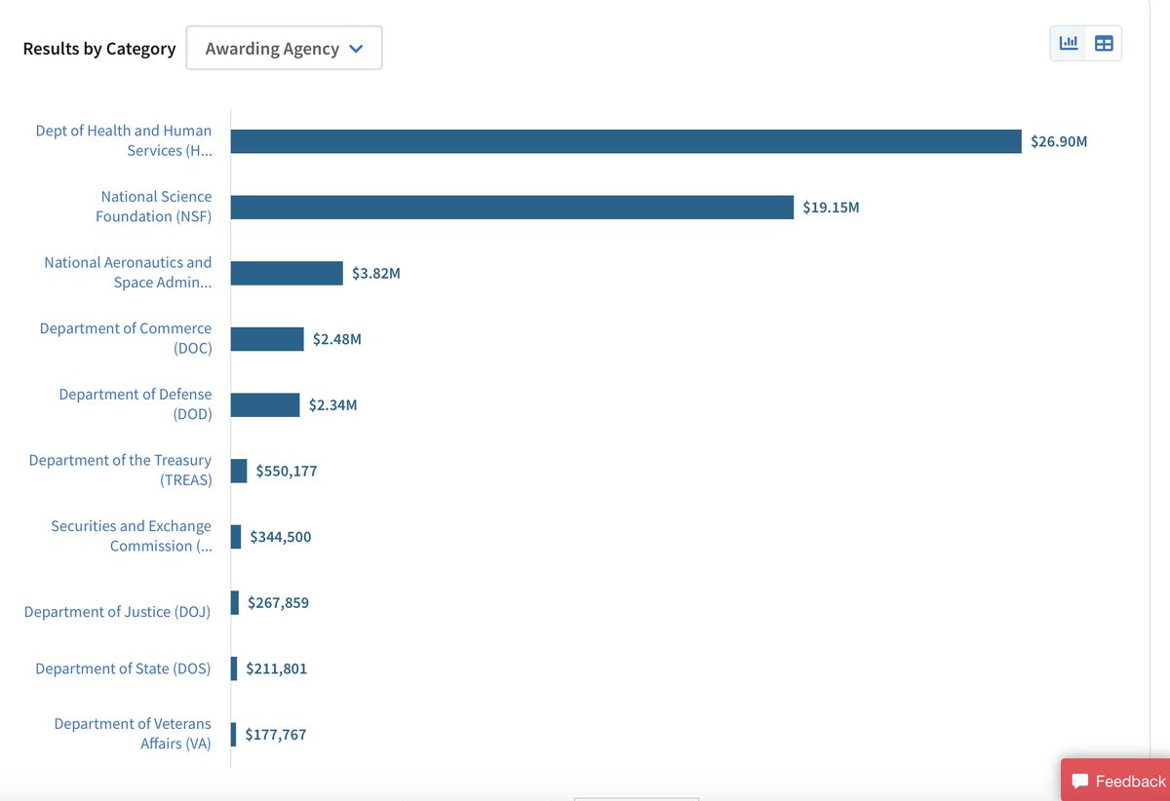Image resolution: width=1170 pixels, height=801 pixels.
Task: Select the $26.90M Health and Human Services bar
Action: point(626,141)
